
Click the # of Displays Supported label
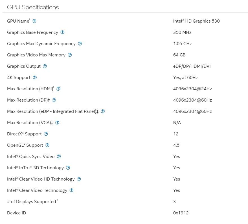(31, 202)
